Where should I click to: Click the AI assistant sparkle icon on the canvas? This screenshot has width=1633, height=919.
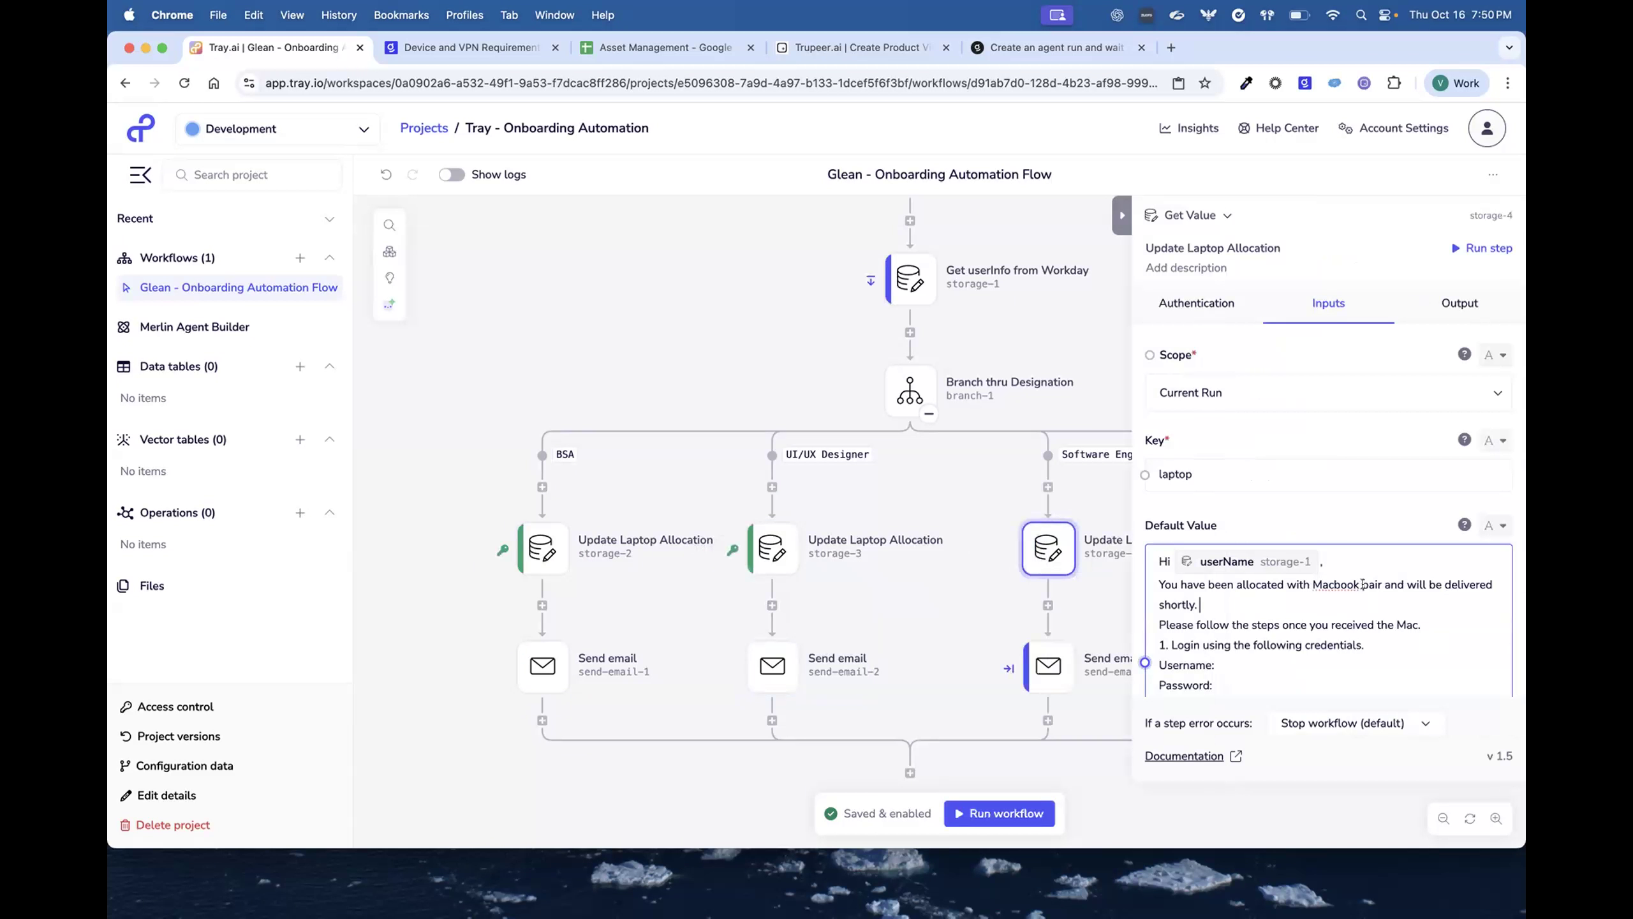pyautogui.click(x=390, y=304)
